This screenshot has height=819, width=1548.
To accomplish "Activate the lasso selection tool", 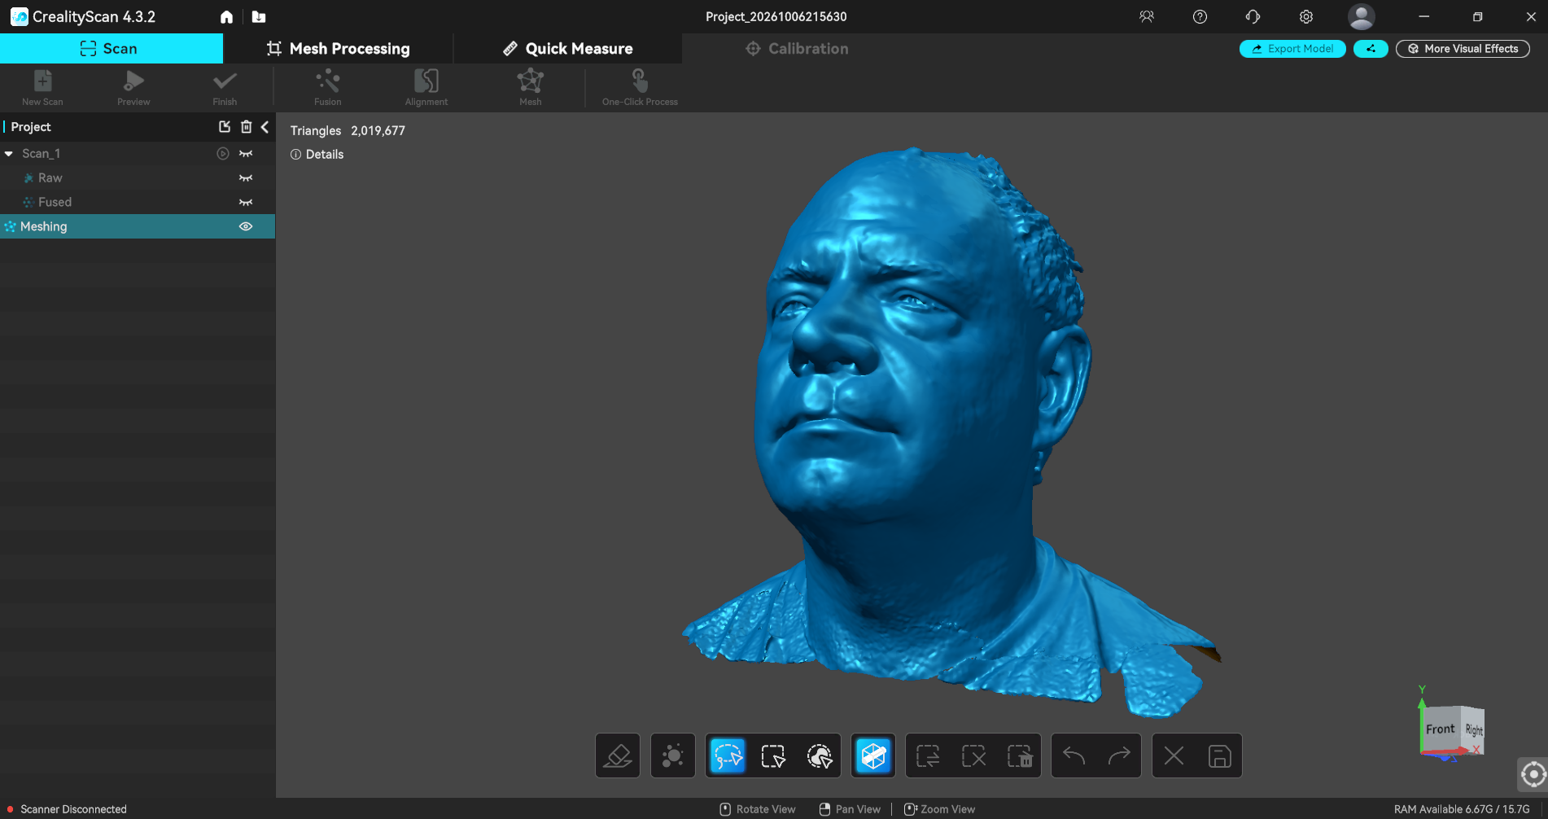I will (x=728, y=756).
